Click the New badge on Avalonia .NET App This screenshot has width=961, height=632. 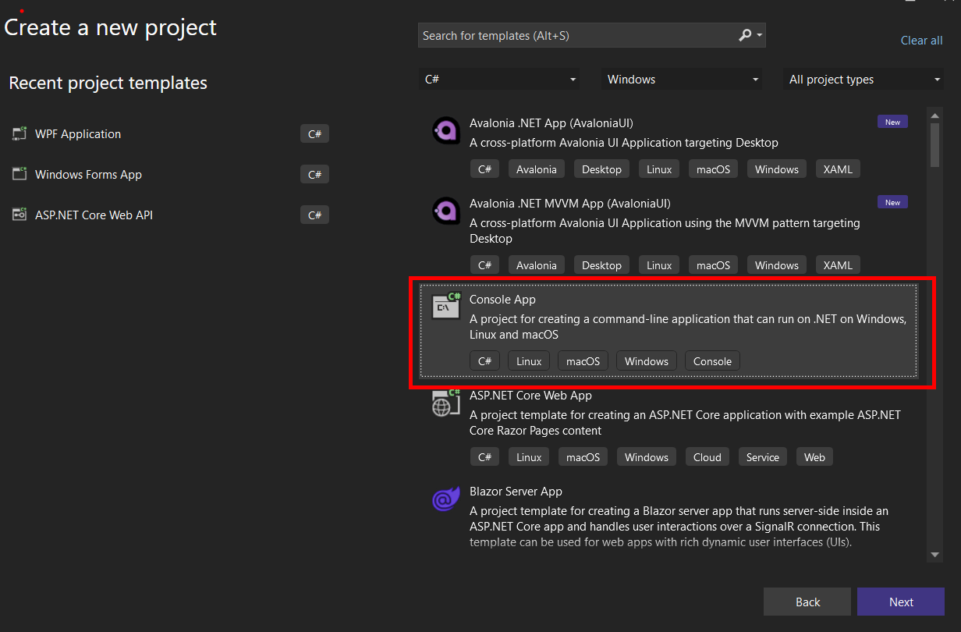tap(892, 122)
